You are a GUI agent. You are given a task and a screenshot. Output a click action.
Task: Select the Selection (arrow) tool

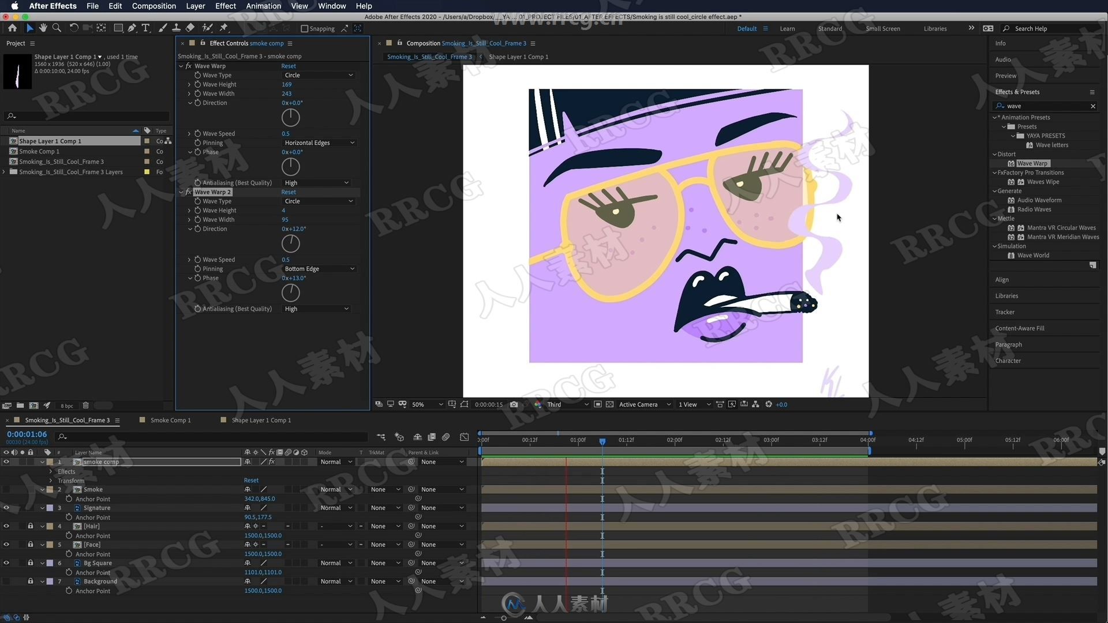point(29,28)
